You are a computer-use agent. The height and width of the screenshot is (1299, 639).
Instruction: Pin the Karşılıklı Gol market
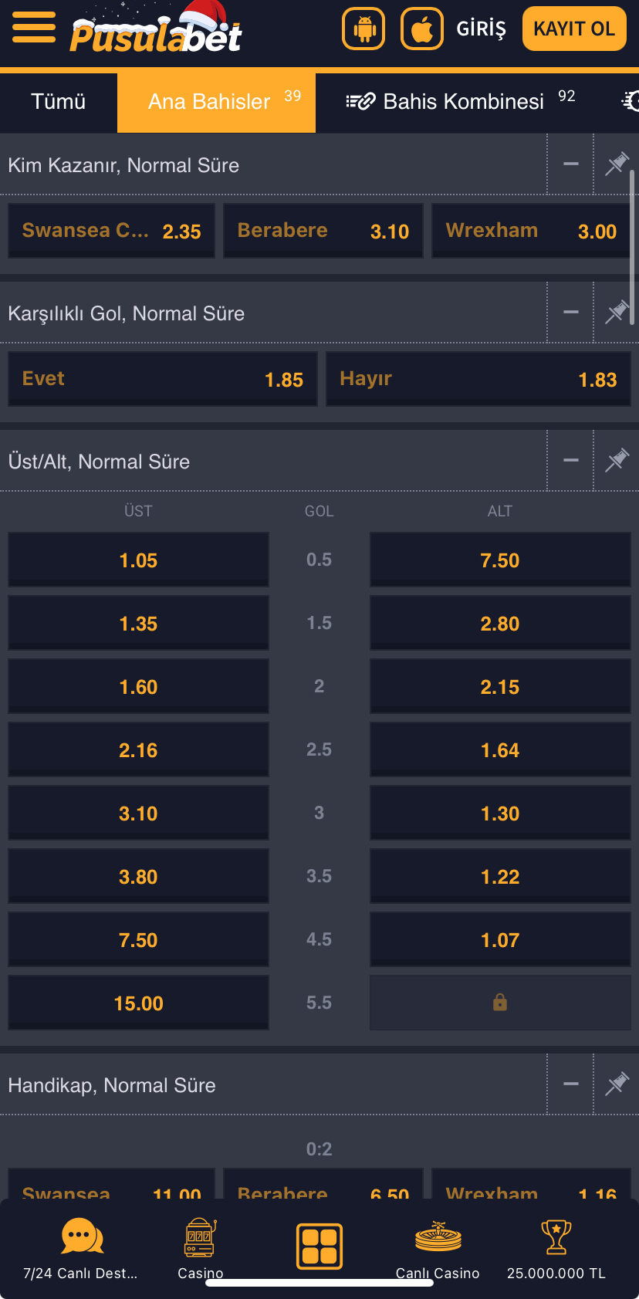point(617,312)
